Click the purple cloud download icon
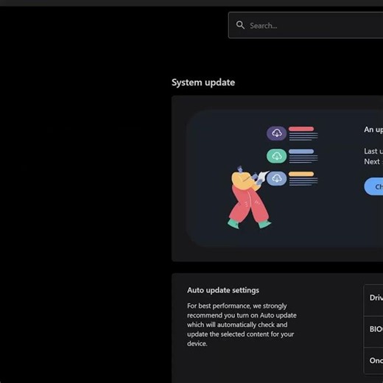383x383 pixels. click(276, 133)
